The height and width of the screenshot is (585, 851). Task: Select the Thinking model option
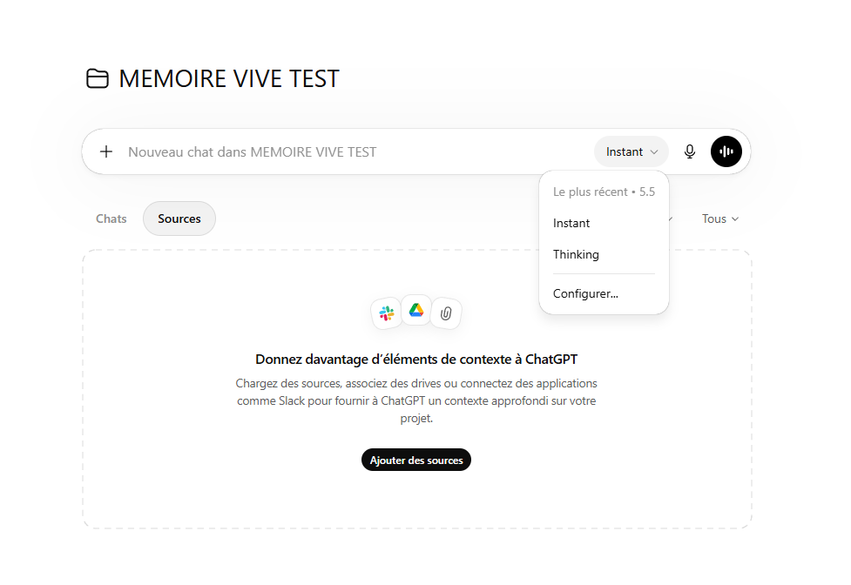[x=604, y=255]
